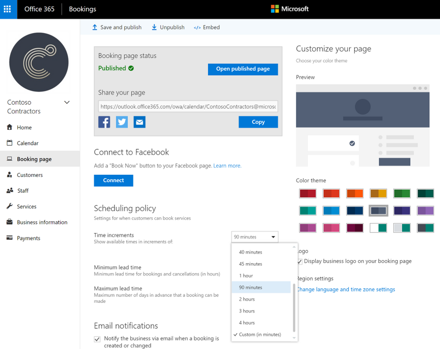Screen dimensions: 440x349
Task: Click Open published page button
Action: point(243,69)
